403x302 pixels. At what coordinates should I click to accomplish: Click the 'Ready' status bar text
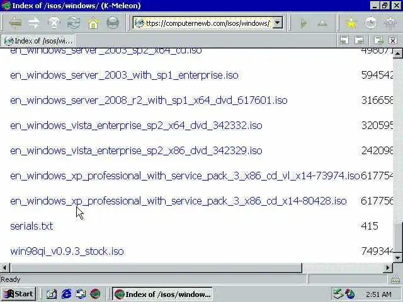coord(10,279)
